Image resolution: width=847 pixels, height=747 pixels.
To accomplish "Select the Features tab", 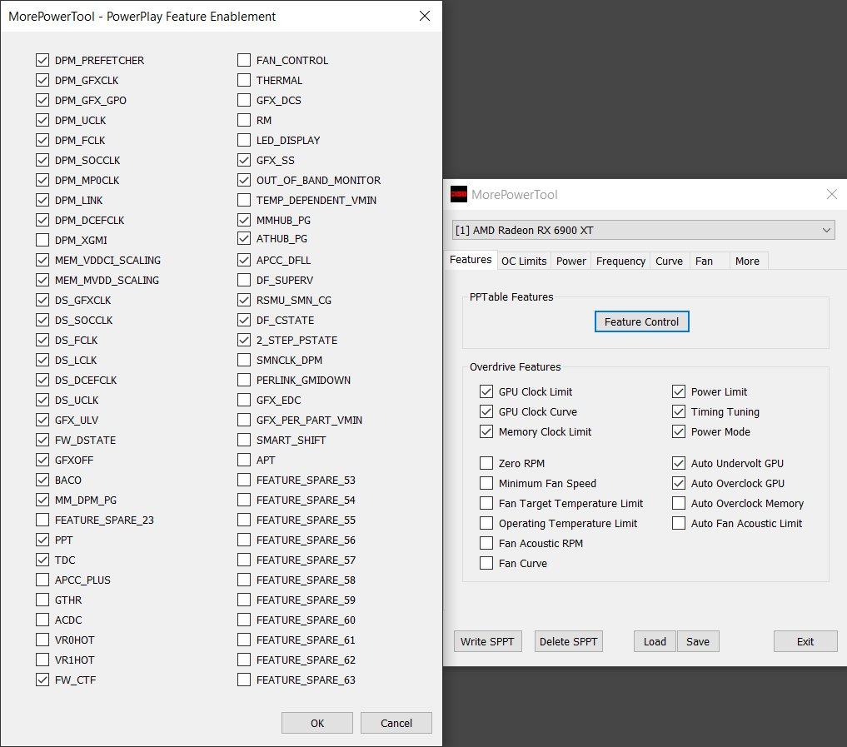I will pyautogui.click(x=471, y=260).
